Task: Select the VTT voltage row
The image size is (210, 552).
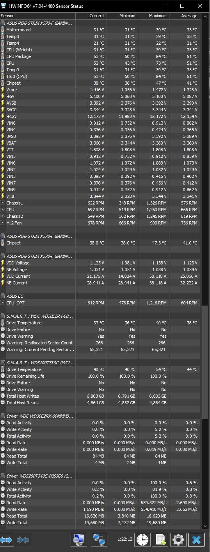Action: tap(100, 150)
